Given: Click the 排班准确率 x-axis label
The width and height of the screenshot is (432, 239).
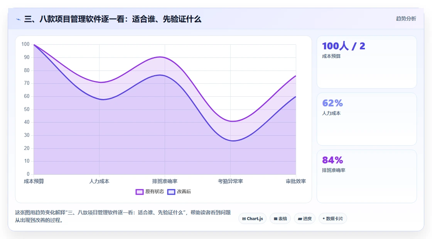Looking at the screenshot, I should point(165,181).
